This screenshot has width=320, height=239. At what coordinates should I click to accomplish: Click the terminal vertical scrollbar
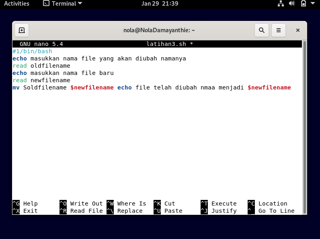click(304, 127)
